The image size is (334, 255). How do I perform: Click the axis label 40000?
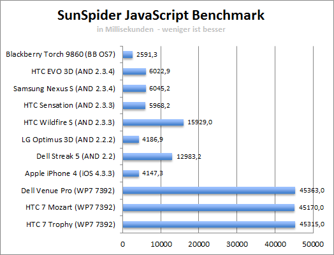pos(275,244)
